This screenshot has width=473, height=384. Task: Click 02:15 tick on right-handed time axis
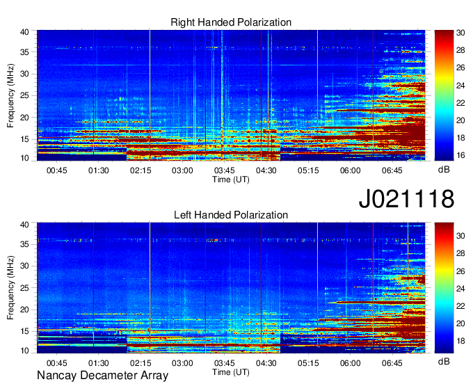(141, 170)
